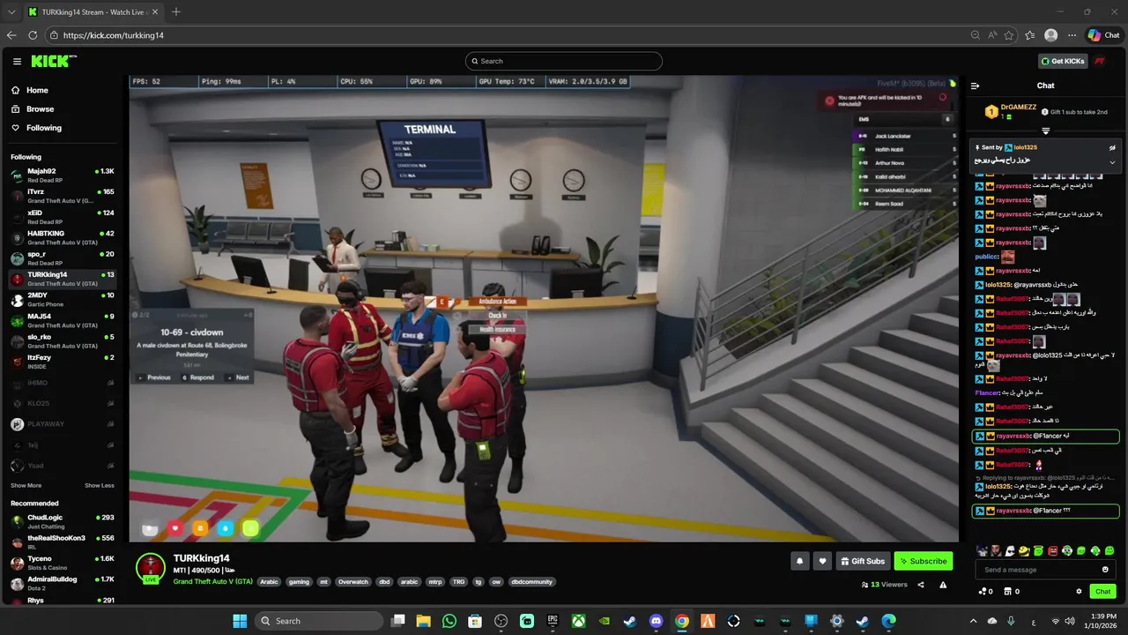The image size is (1128, 635).
Task: Open HAIBTKING channel in the Following list
Action: click(x=62, y=237)
